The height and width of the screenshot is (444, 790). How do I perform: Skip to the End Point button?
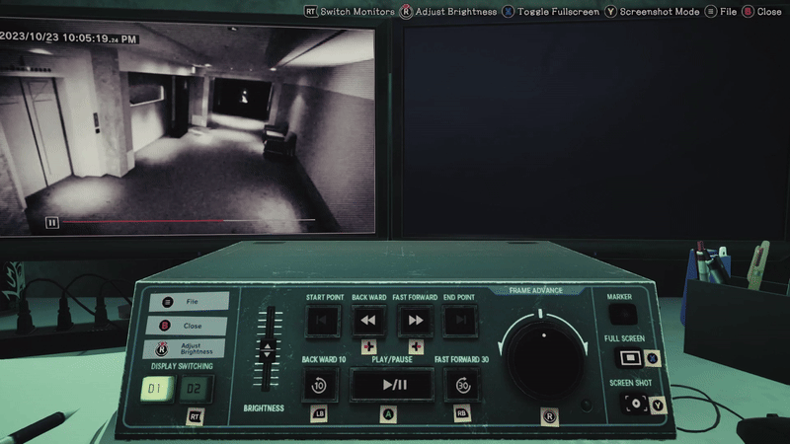tap(460, 320)
